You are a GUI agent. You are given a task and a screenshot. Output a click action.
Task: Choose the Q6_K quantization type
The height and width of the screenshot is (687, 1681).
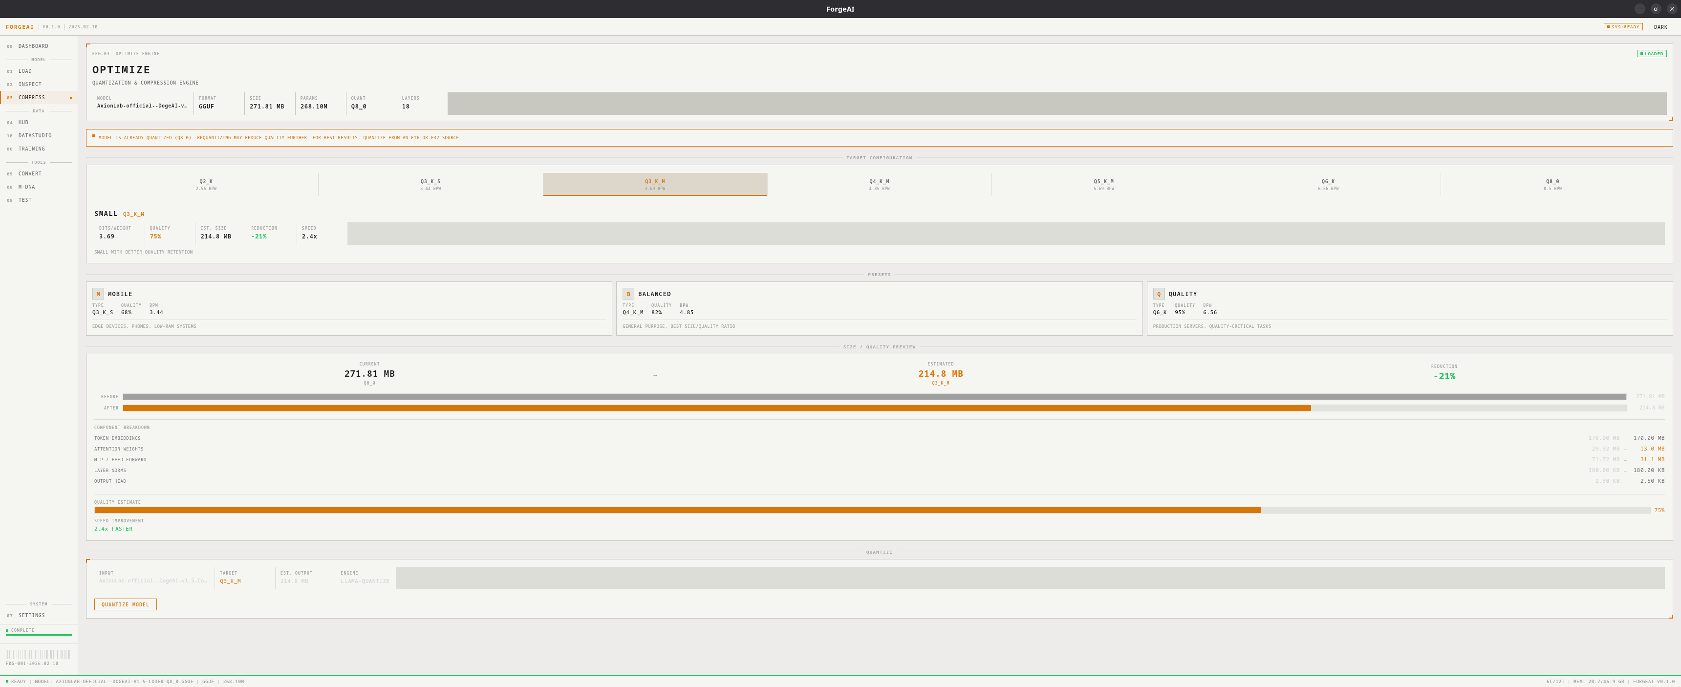click(1327, 185)
